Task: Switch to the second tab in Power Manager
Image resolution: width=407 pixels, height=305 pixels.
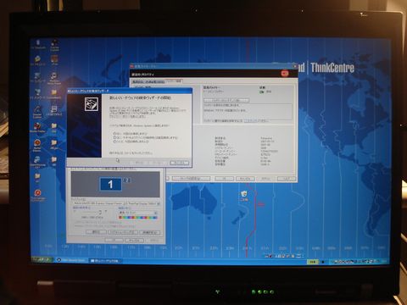Action: [174, 81]
